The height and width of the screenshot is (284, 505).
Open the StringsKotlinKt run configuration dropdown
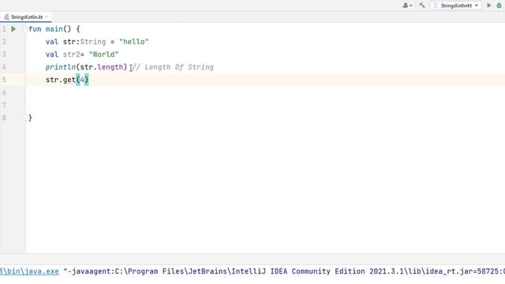coord(456,6)
